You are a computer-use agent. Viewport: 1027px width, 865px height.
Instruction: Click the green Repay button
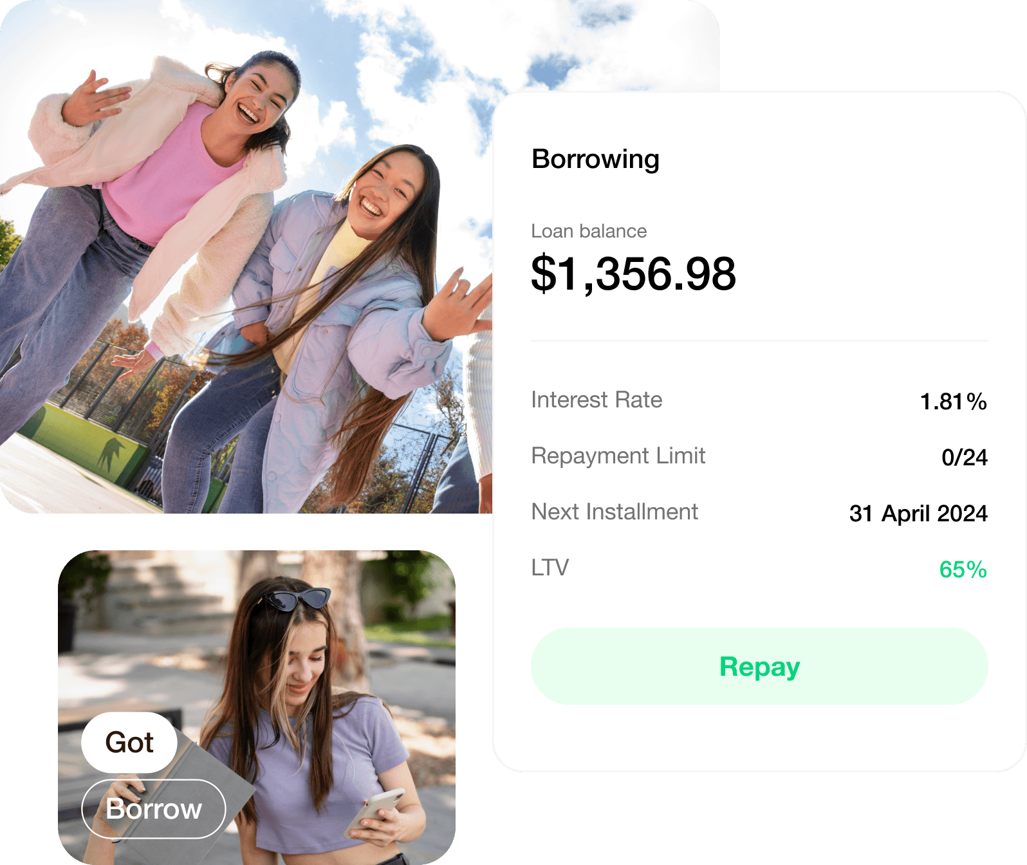(759, 666)
